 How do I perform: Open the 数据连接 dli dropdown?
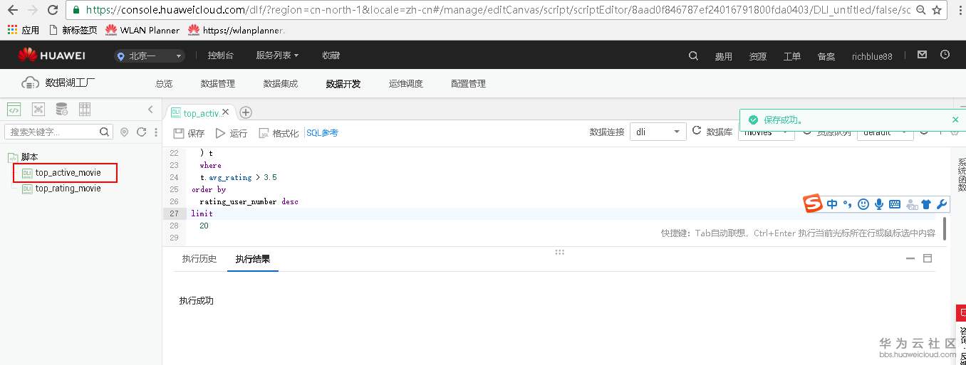[658, 132]
